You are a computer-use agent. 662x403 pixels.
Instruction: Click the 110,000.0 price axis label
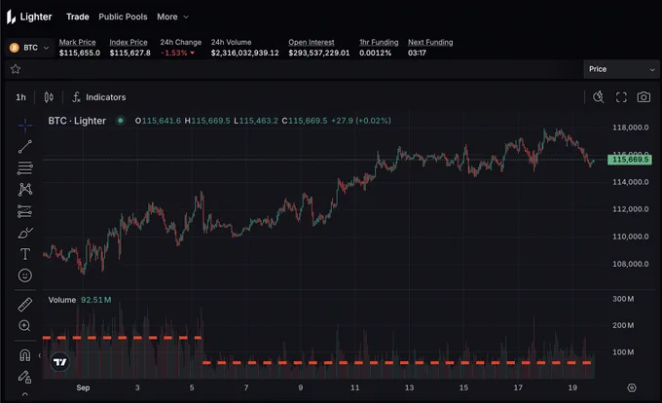[630, 237]
